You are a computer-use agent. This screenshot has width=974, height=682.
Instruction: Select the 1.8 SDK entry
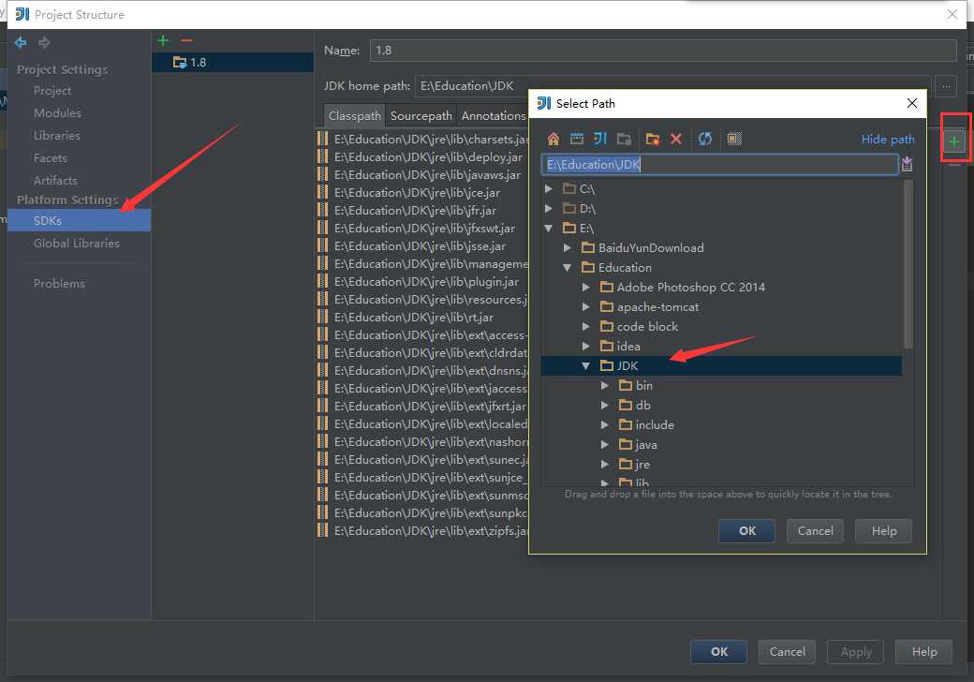(232, 62)
